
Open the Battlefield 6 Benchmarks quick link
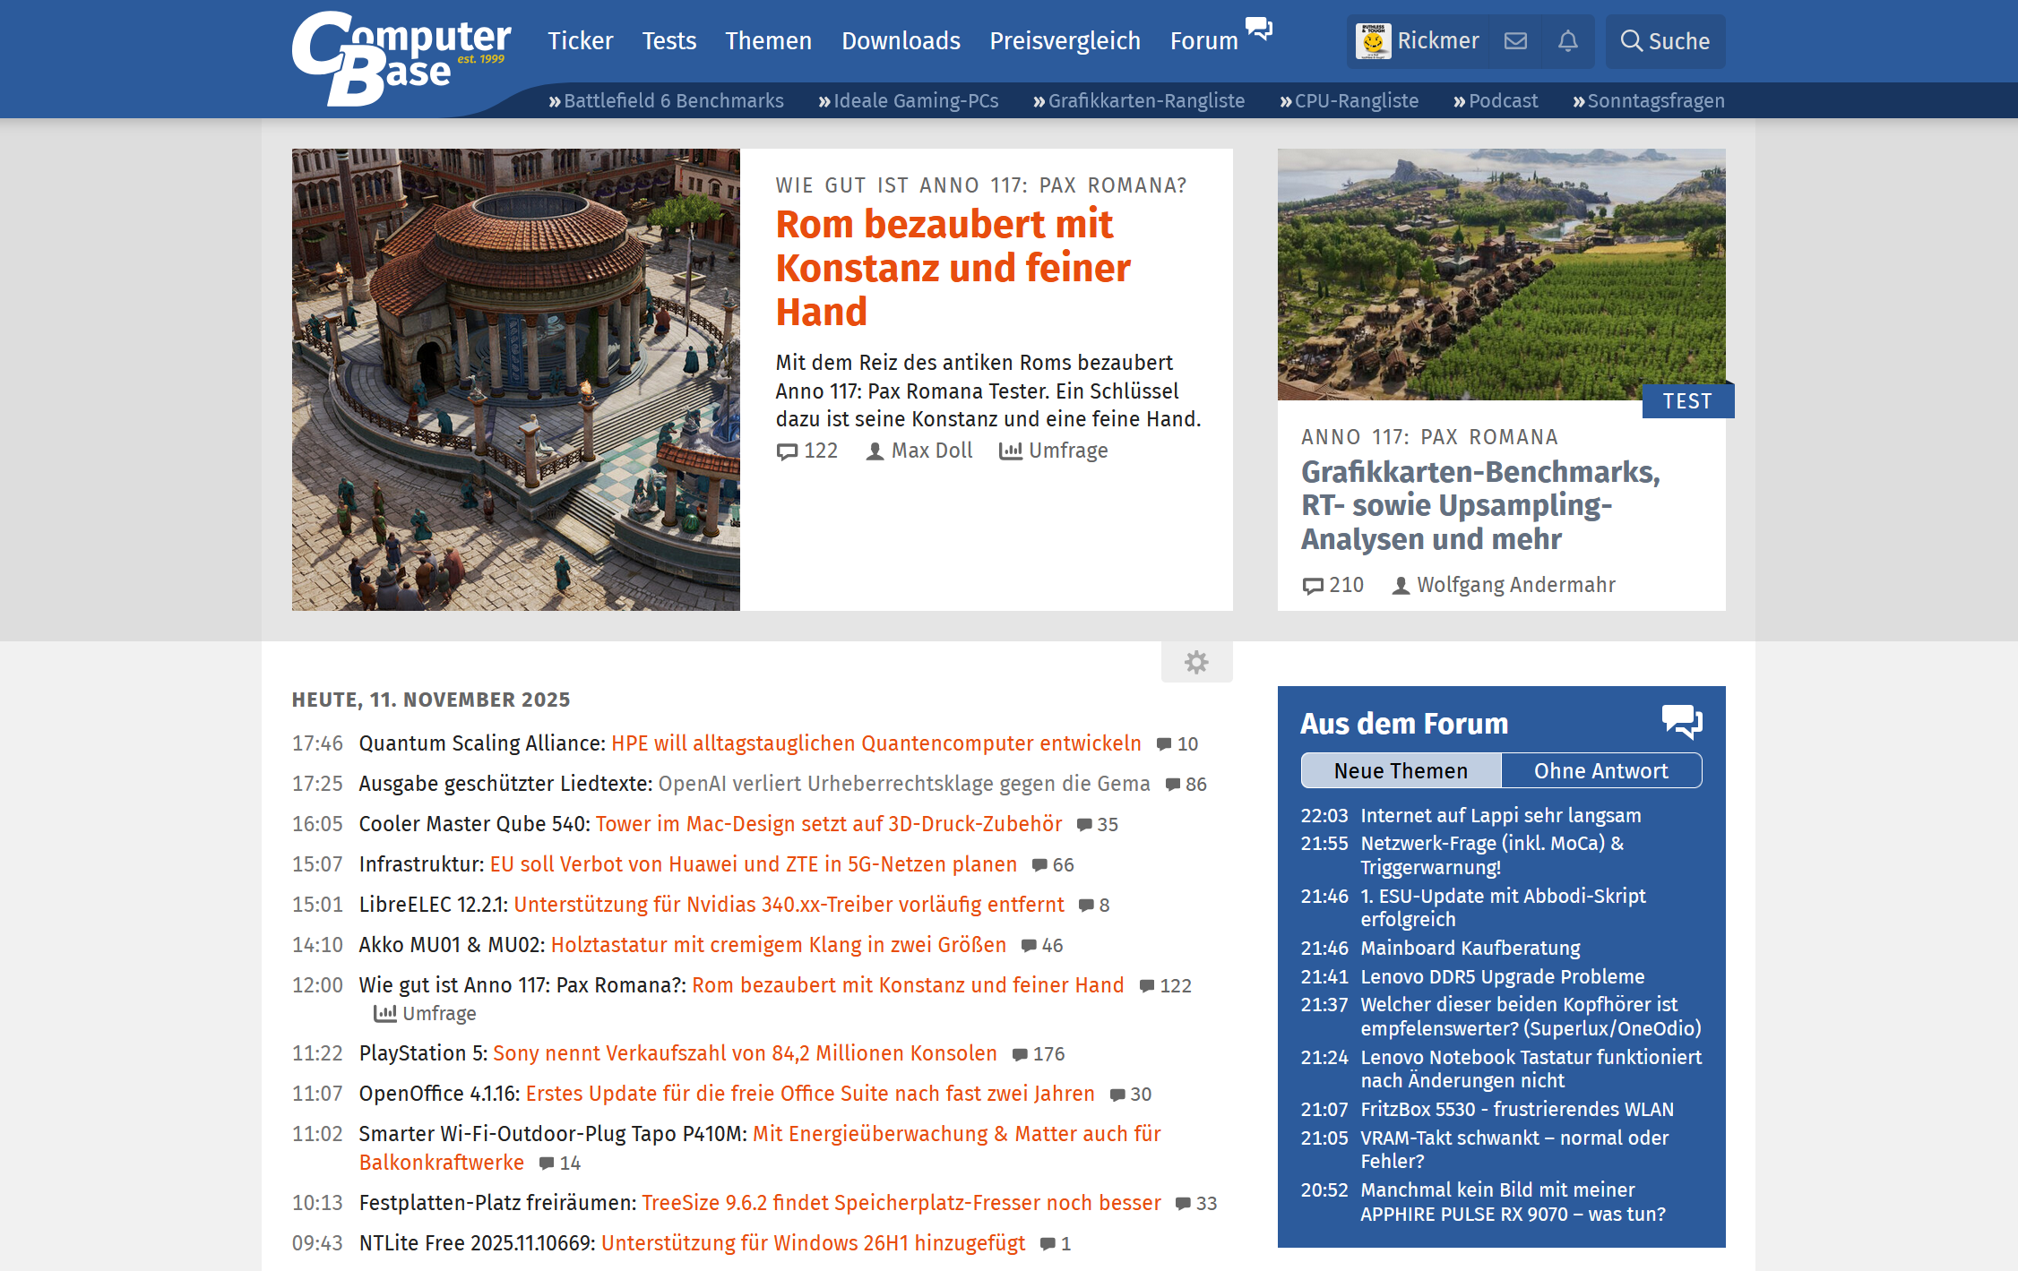(667, 100)
